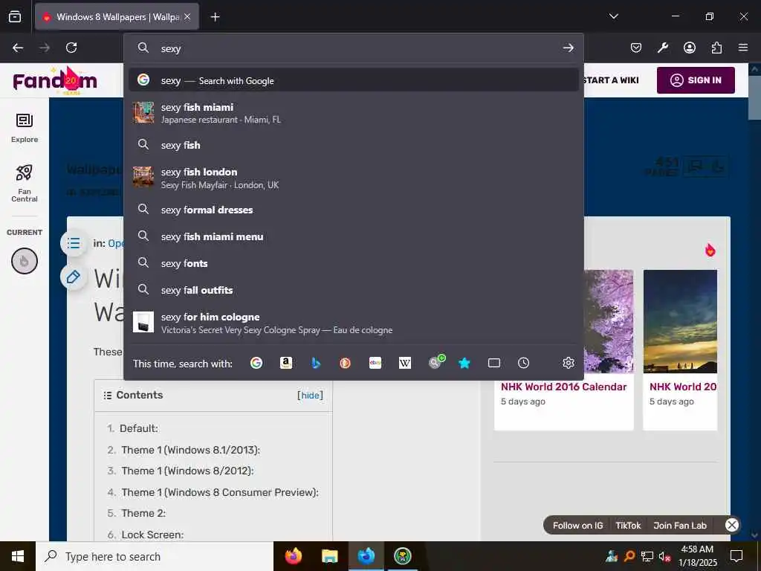This screenshot has height=571, width=761.
Task: Open the Explore sidebar menu
Action: click(25, 128)
